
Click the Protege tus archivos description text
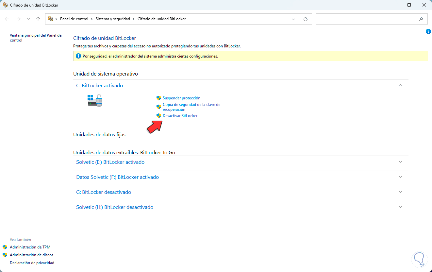[157, 46]
